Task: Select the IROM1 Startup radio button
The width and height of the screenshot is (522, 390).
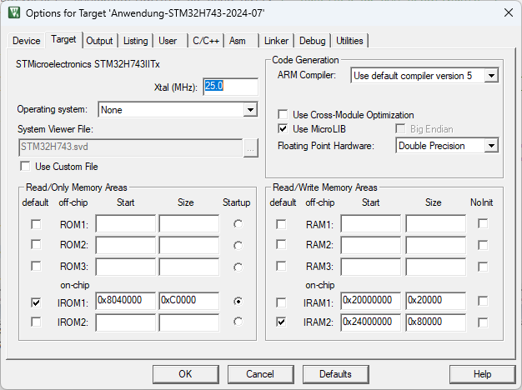Action: point(238,302)
